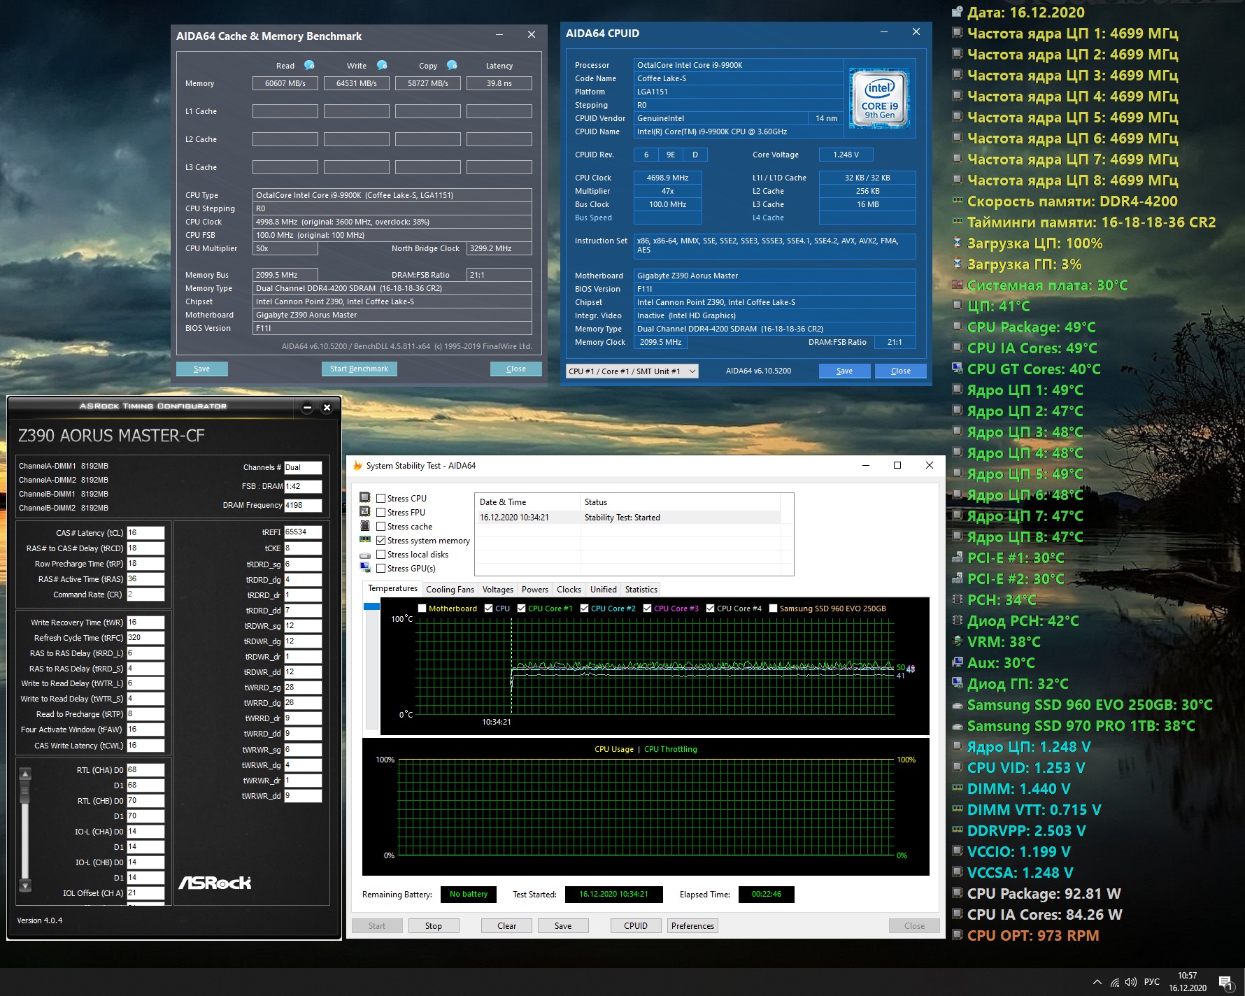Viewport: 1245px width, 996px height.
Task: Enable the Stress cache checkbox
Action: coord(381,527)
